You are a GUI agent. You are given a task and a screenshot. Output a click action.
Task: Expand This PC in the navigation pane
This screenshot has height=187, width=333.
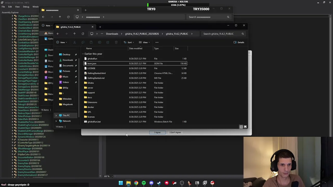click(56, 116)
